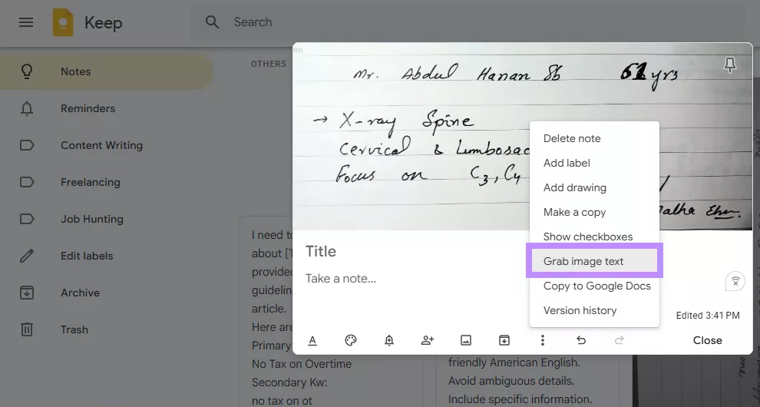Click the Job Hunting label tag icon

[x=27, y=219]
